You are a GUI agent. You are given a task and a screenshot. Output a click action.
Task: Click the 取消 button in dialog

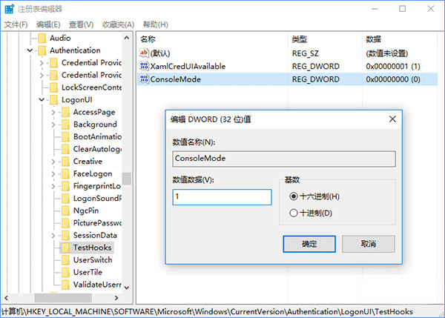368,244
